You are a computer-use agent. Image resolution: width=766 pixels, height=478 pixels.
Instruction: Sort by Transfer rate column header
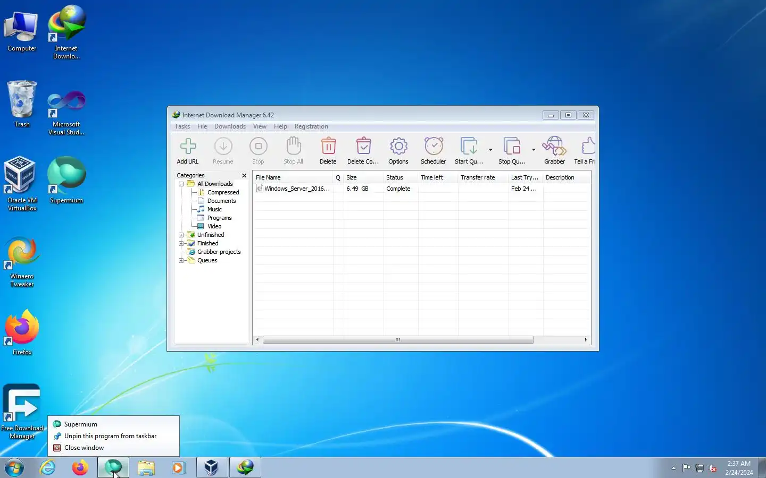pyautogui.click(x=483, y=177)
